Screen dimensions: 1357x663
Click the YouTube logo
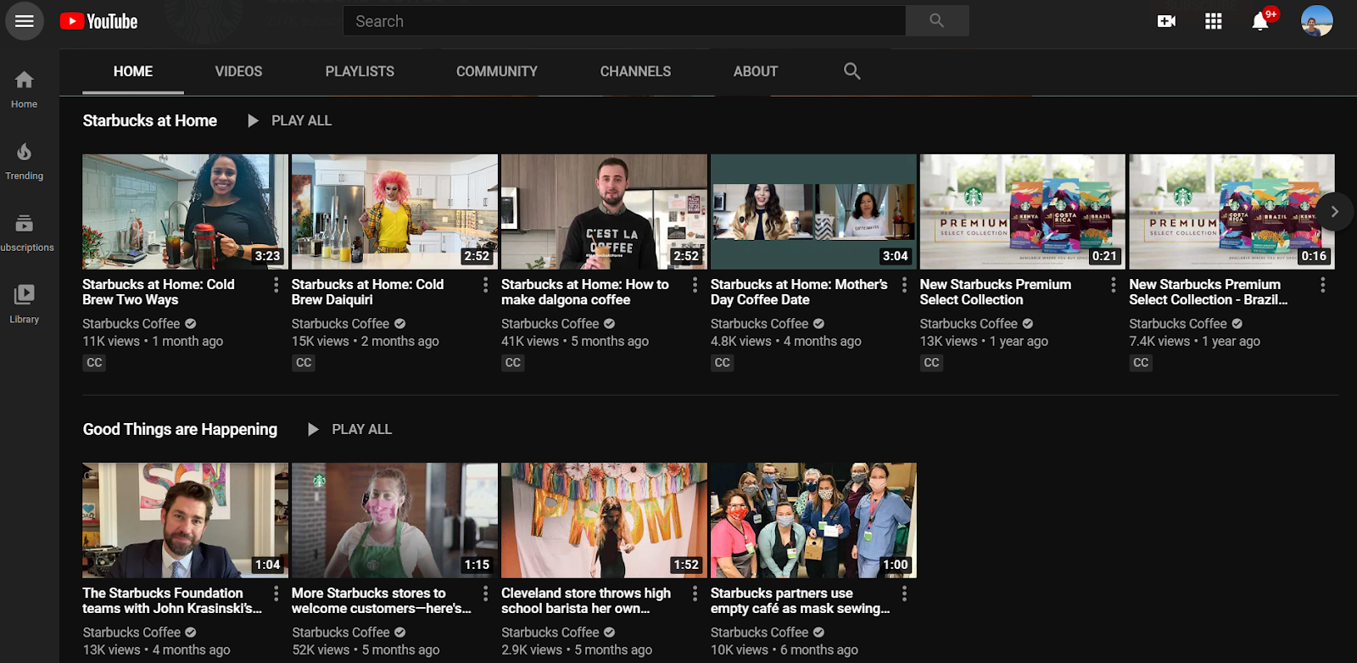pyautogui.click(x=98, y=21)
